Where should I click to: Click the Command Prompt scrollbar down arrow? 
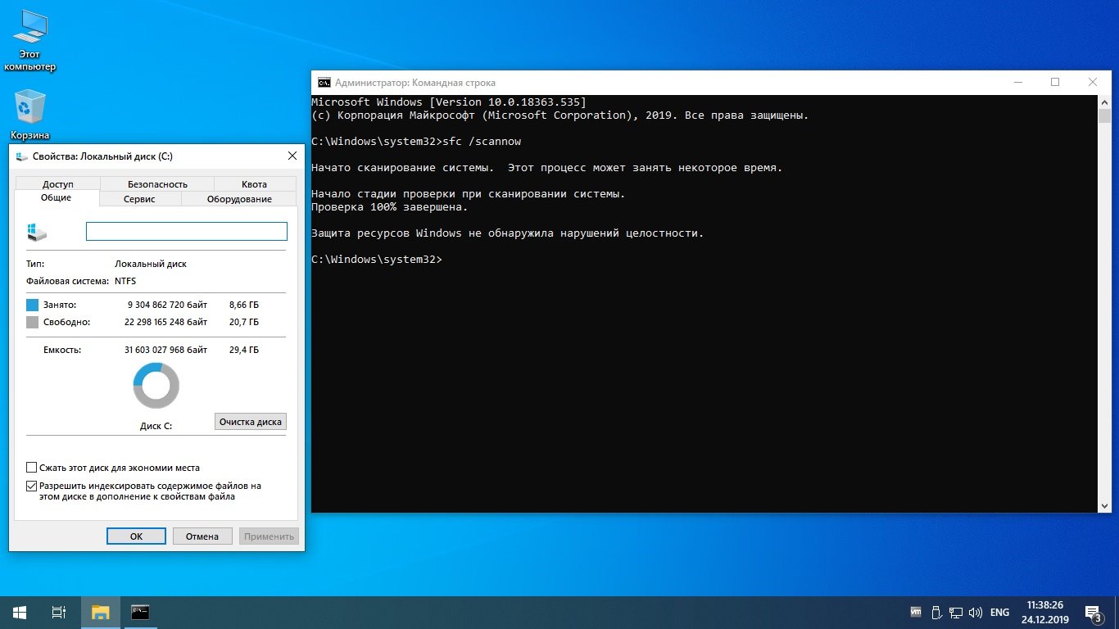click(x=1104, y=505)
